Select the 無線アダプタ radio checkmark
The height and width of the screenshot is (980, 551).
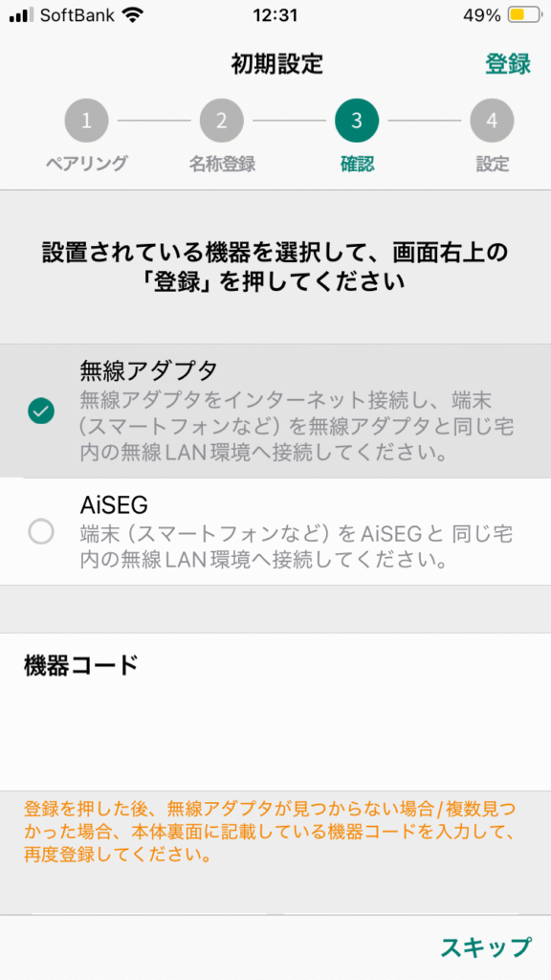pos(41,411)
